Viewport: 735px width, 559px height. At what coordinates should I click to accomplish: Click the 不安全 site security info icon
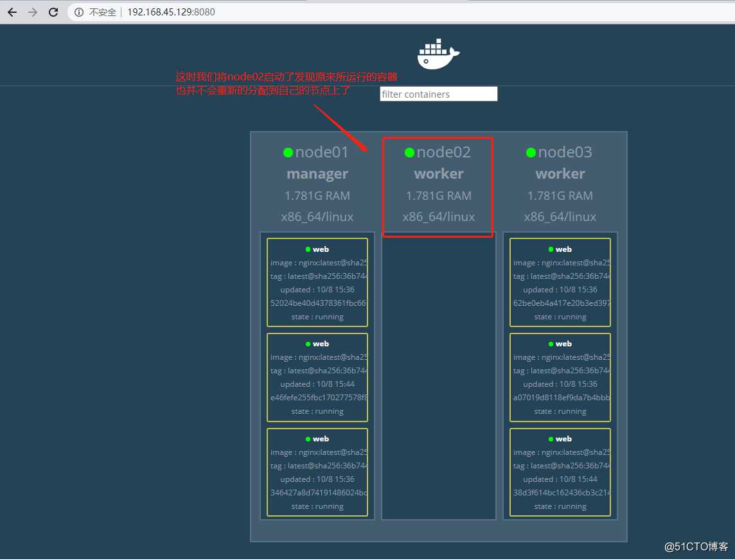[78, 12]
